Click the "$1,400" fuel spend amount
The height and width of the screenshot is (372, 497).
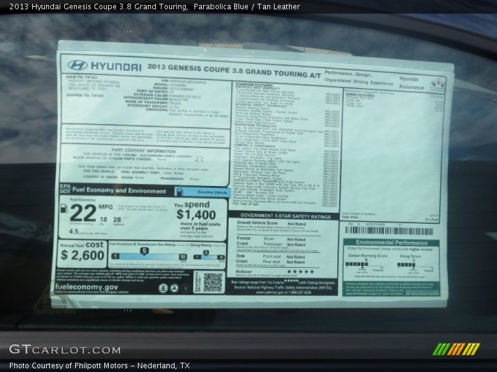tap(196, 215)
